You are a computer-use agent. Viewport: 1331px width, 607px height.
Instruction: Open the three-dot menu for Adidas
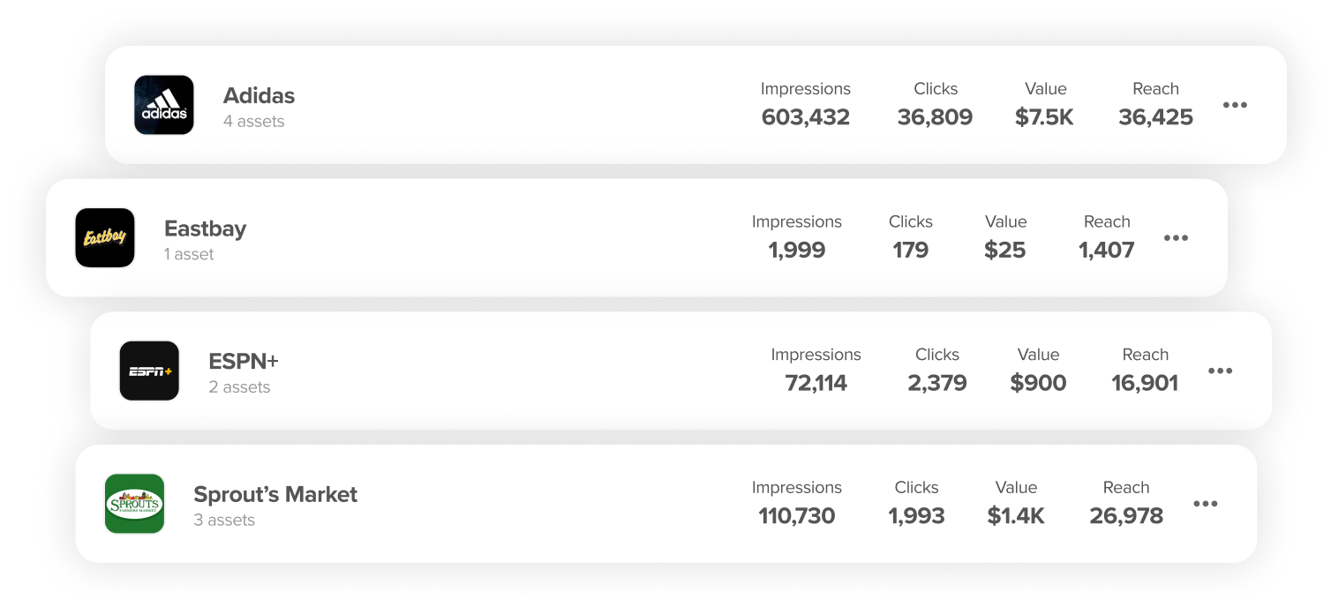click(x=1235, y=105)
